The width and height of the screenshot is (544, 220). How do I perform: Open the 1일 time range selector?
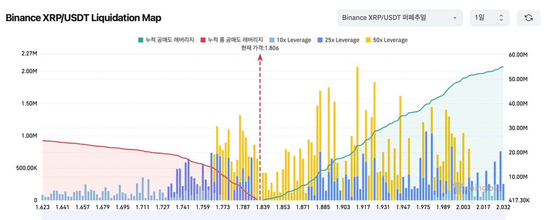pyautogui.click(x=489, y=18)
